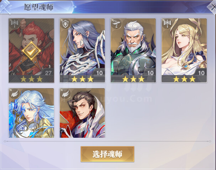Viewport: 216px width, 170px height.
Task: Click the bird class icon on elder card
Action: pyautogui.click(x=116, y=24)
